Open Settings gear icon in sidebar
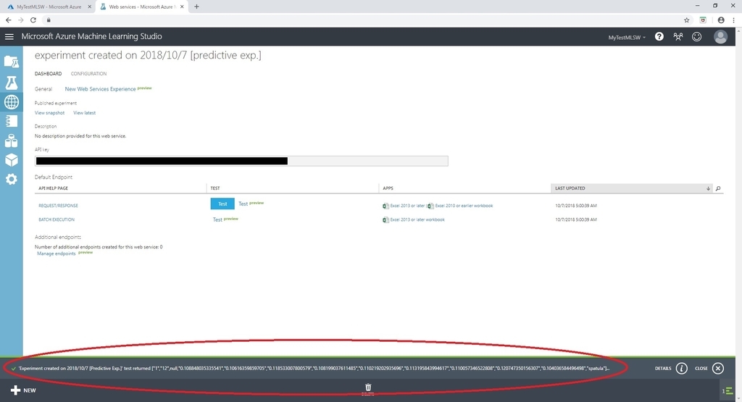Viewport: 742px width, 402px height. pyautogui.click(x=12, y=179)
